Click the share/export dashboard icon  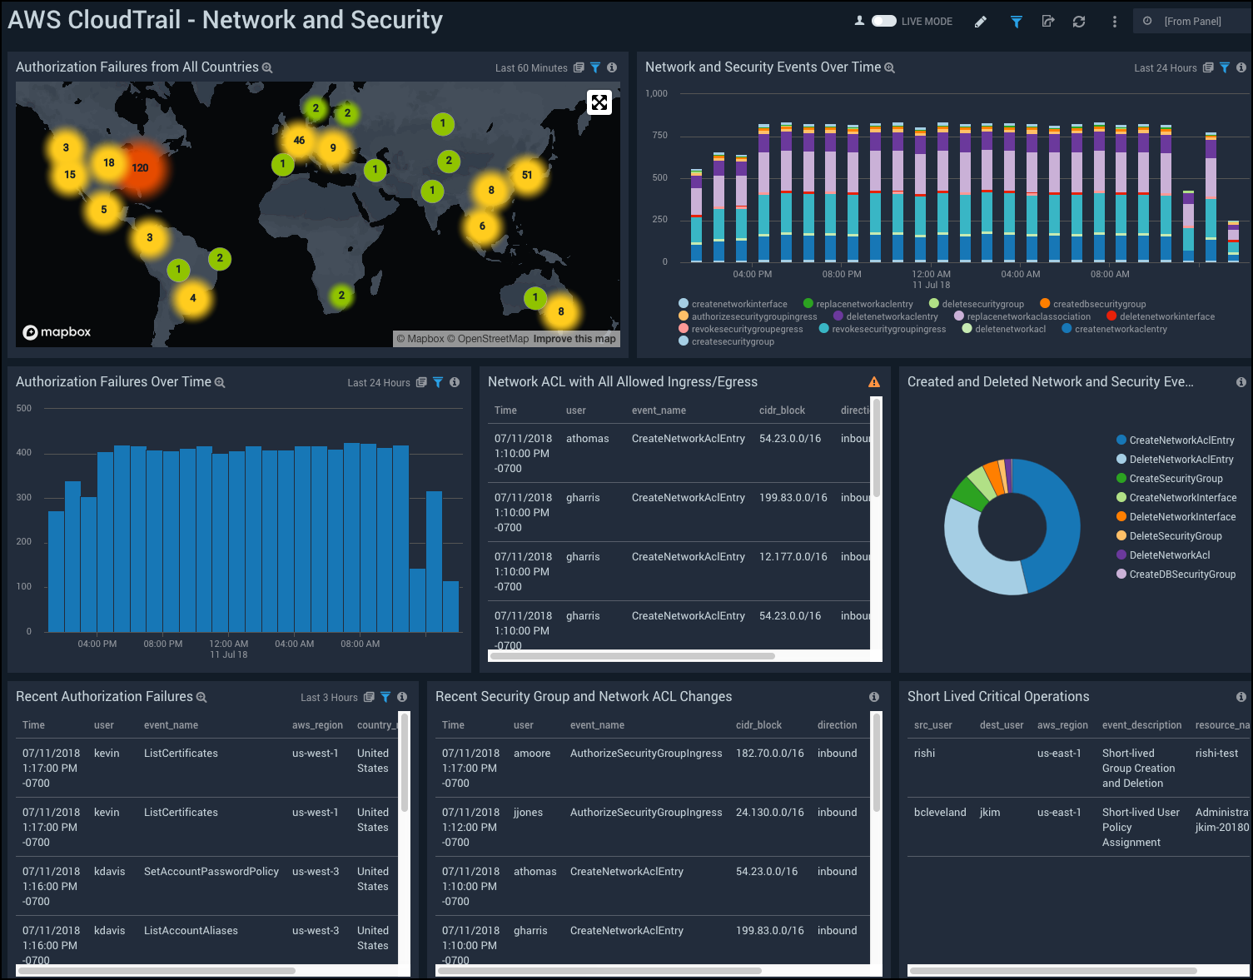coord(1048,21)
